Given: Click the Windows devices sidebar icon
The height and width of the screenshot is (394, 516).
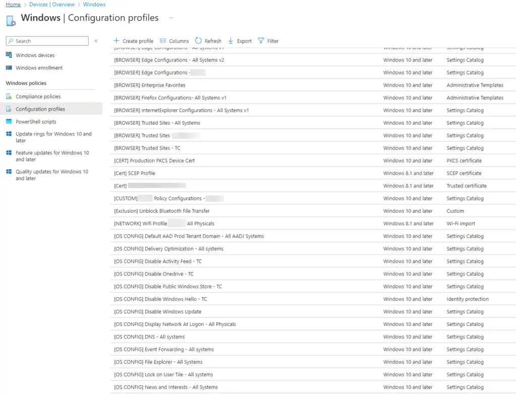Looking at the screenshot, I should click(9, 55).
